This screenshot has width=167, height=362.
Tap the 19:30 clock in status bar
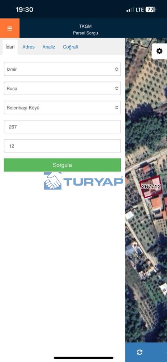(x=25, y=10)
